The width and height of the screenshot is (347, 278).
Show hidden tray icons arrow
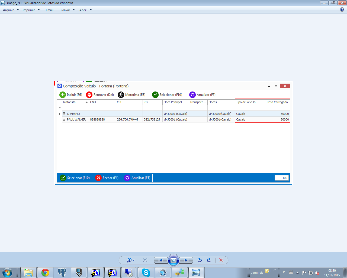(297, 273)
